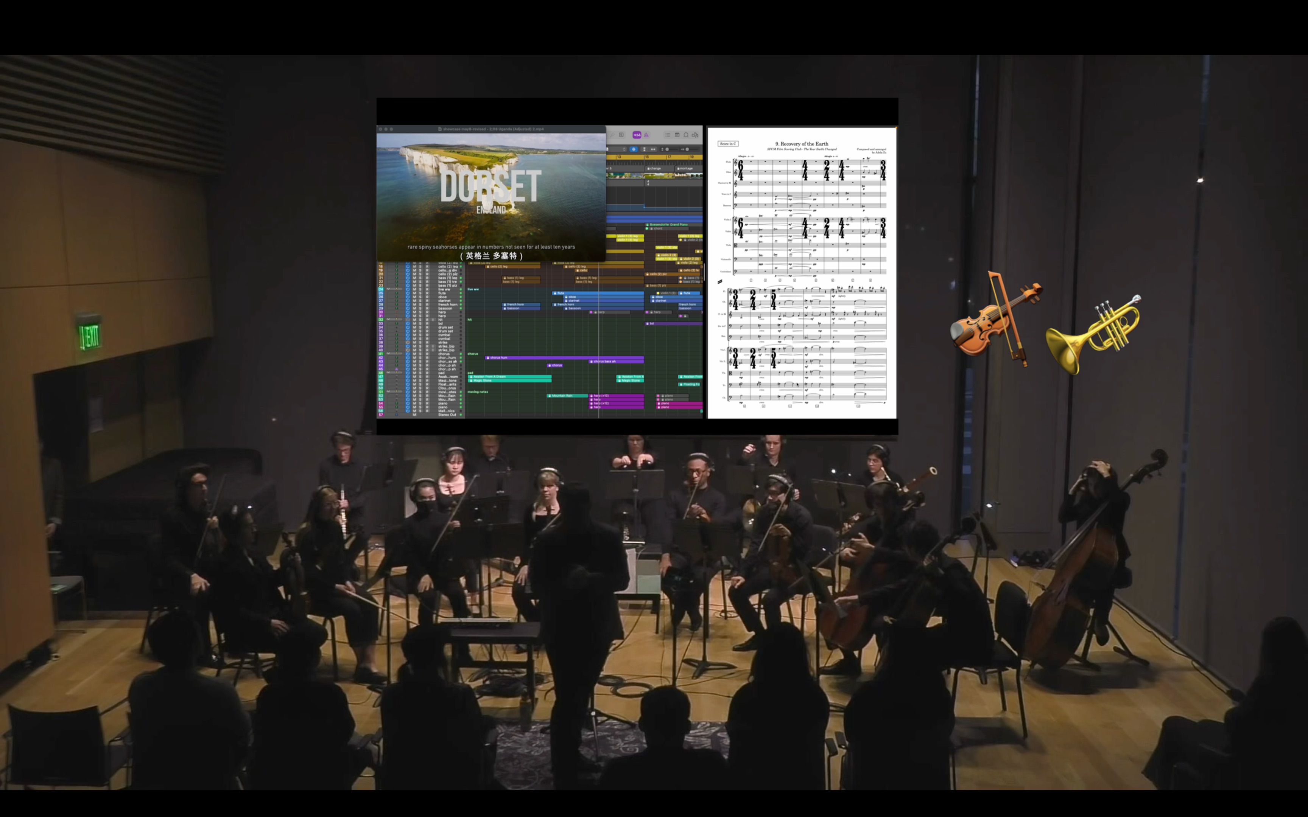Open the media Browsers icon
1308x817 pixels.
(x=695, y=135)
